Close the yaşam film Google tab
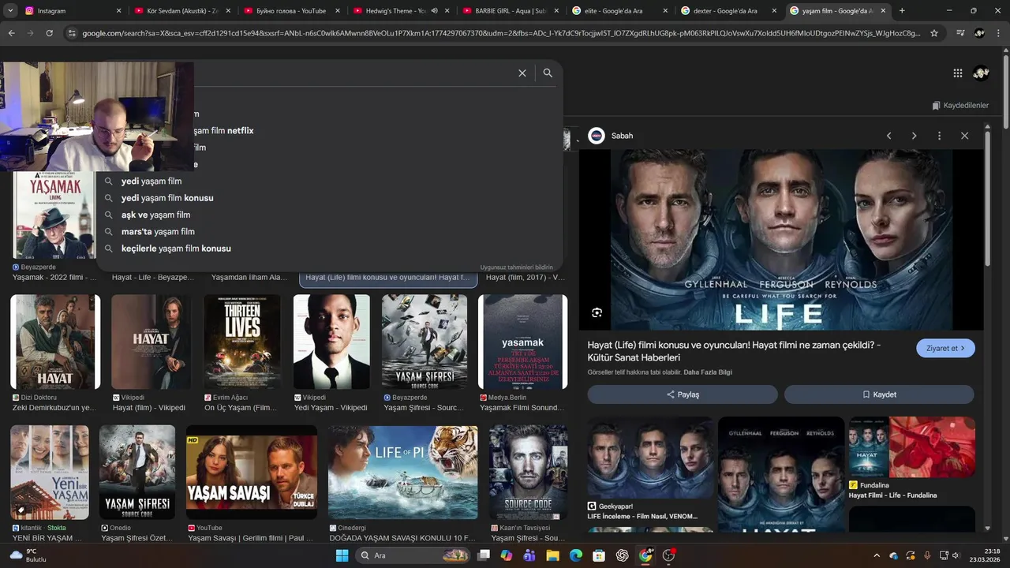The image size is (1010, 568). tap(883, 11)
